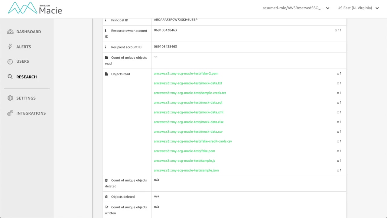Open the mock-data.xlsx object link
Image resolution: width=387 pixels, height=218 pixels.
pos(189,122)
